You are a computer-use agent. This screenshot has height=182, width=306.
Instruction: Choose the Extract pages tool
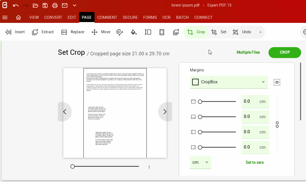(x=43, y=32)
